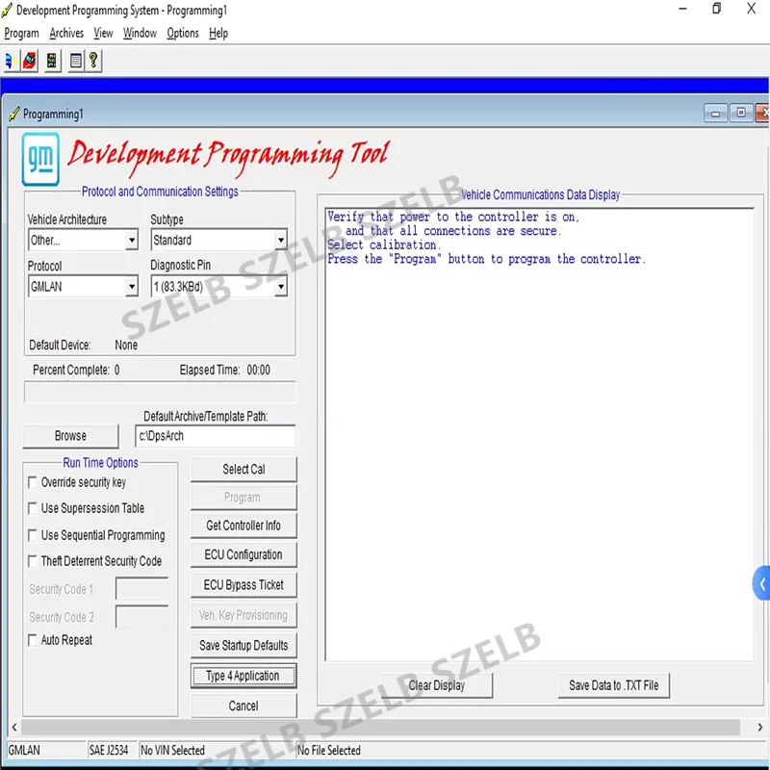Click the first blue arrow toolbar icon
This screenshot has width=770, height=770.
(10, 60)
